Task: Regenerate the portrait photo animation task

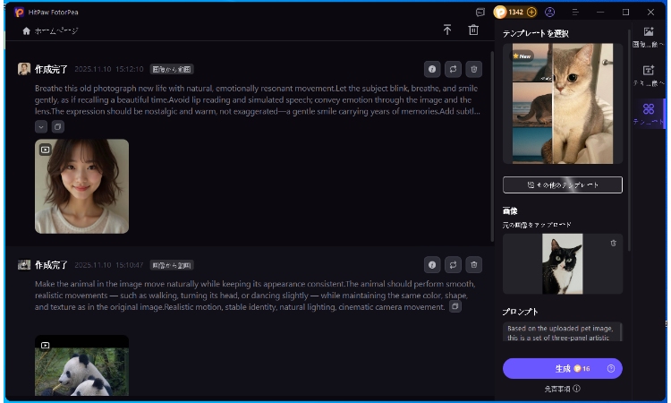Action: [x=454, y=69]
